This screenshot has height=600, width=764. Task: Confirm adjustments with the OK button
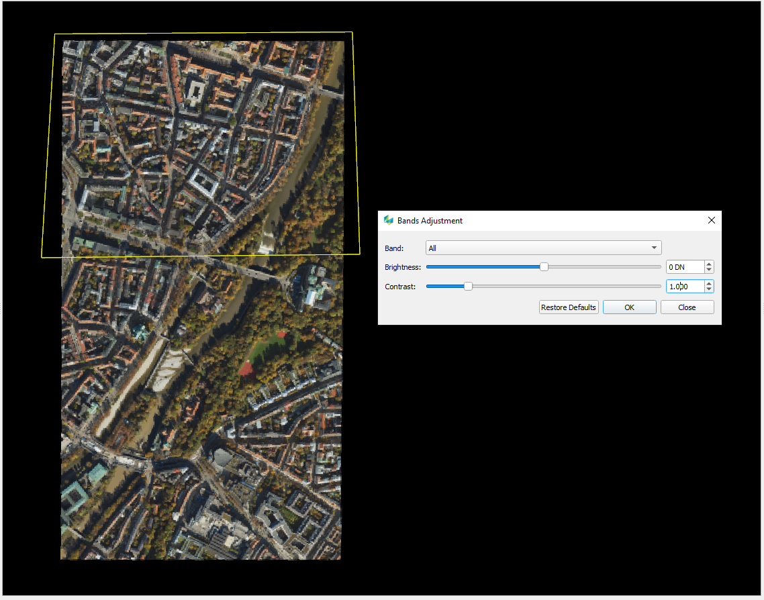[629, 307]
